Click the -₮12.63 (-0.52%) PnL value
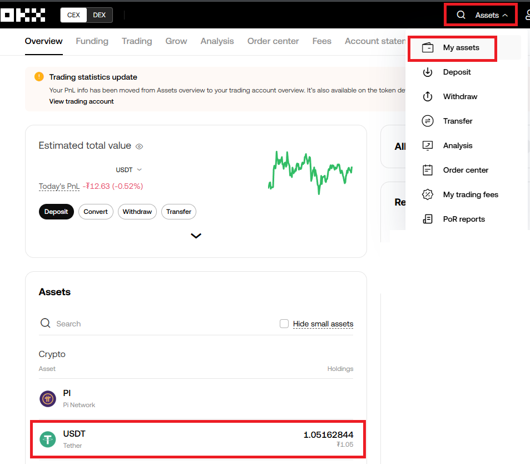Image resolution: width=530 pixels, height=464 pixels. (113, 186)
